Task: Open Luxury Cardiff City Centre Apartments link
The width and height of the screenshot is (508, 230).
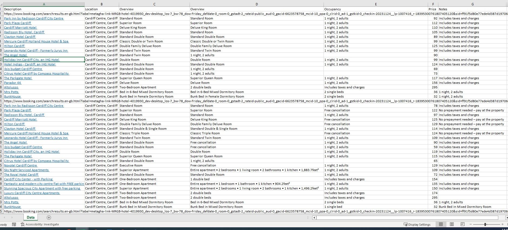Action: (32, 193)
